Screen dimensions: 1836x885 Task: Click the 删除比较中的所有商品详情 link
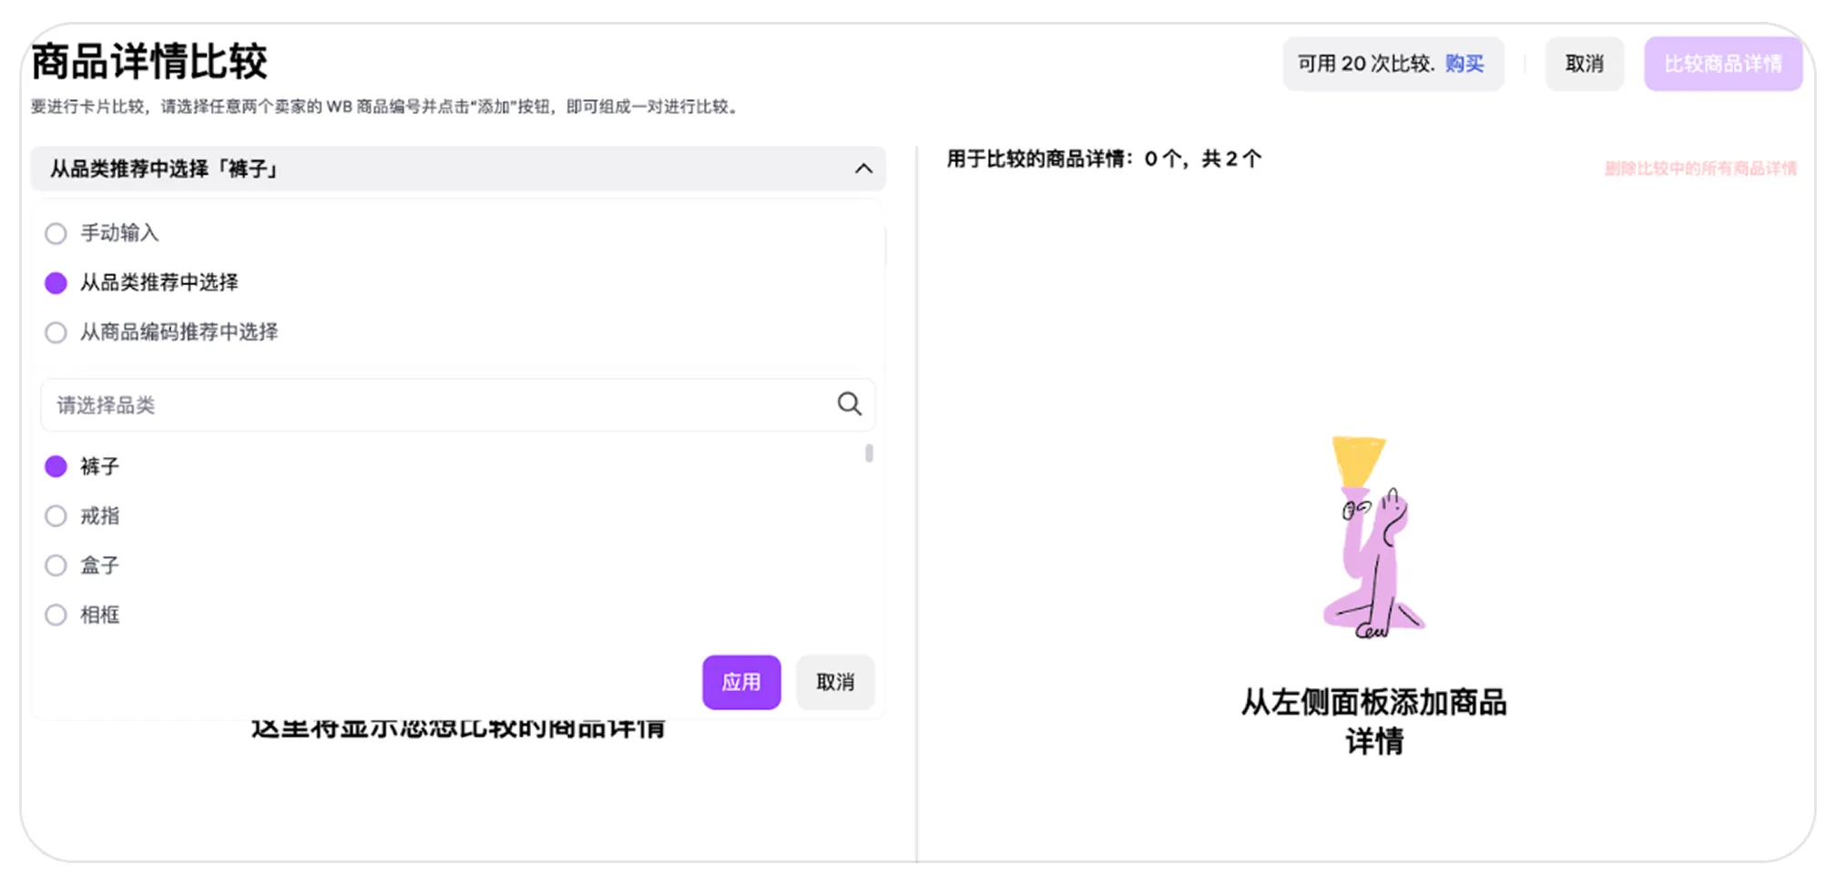coord(1699,168)
